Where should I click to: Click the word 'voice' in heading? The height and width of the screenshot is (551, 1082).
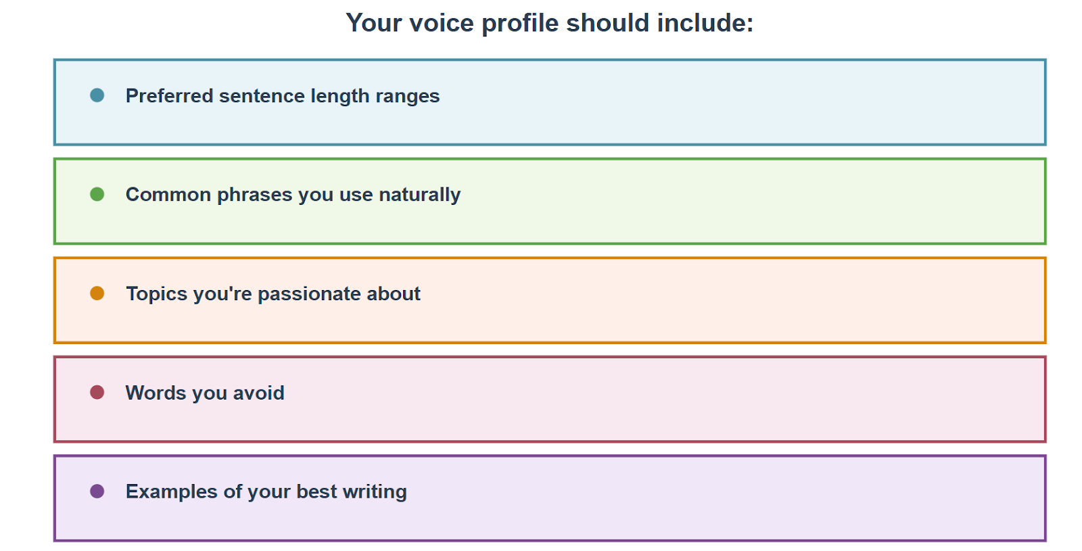[442, 23]
